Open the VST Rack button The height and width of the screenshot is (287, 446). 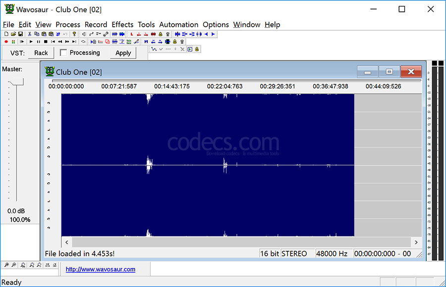coord(41,53)
